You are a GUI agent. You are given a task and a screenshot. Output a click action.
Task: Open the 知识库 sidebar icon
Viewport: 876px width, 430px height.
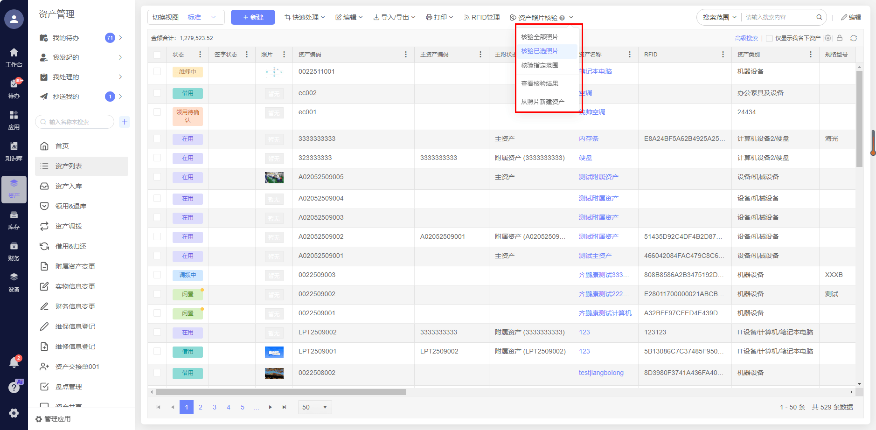(14, 151)
